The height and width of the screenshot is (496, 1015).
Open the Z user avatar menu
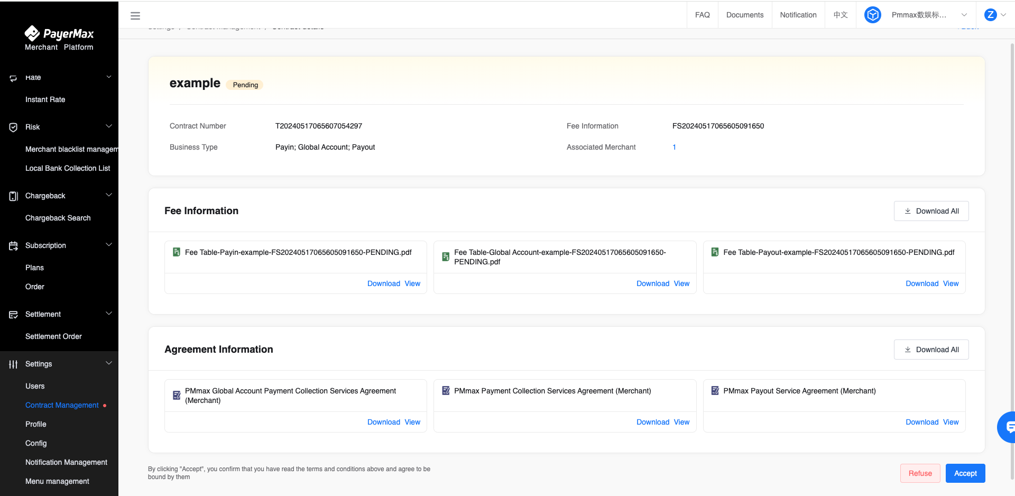(x=991, y=15)
